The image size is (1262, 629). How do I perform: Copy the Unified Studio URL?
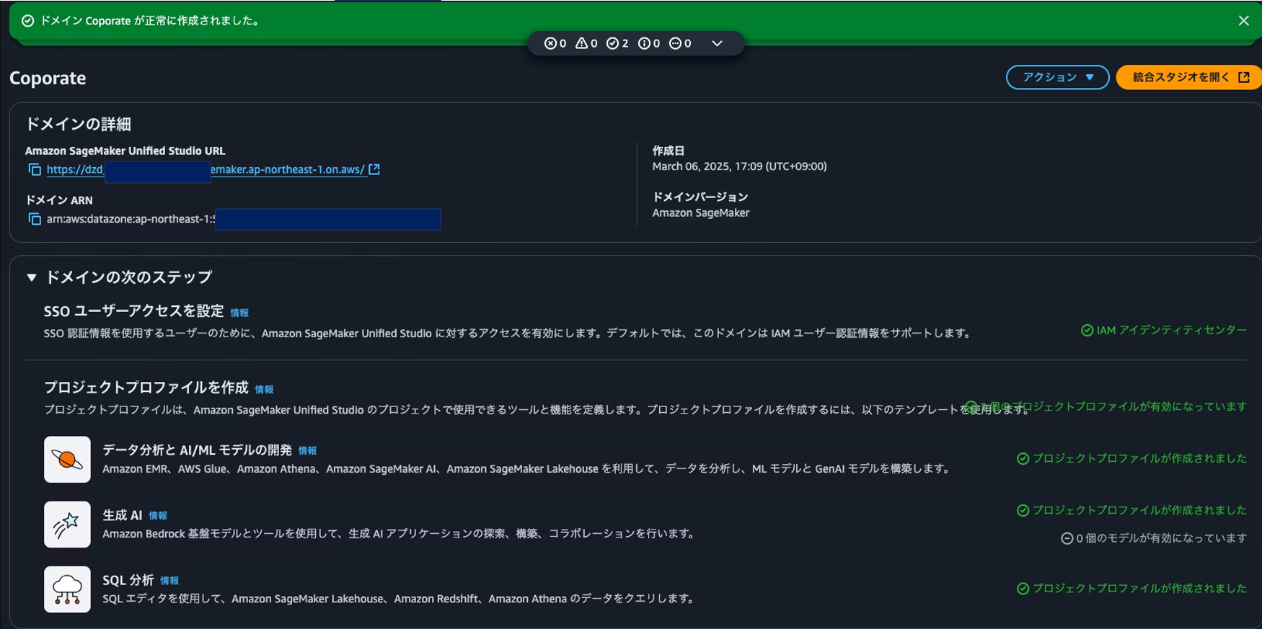click(x=35, y=169)
